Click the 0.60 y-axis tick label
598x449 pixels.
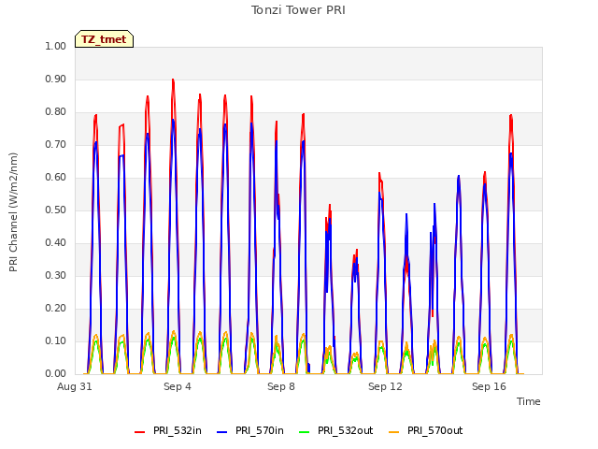click(x=56, y=177)
